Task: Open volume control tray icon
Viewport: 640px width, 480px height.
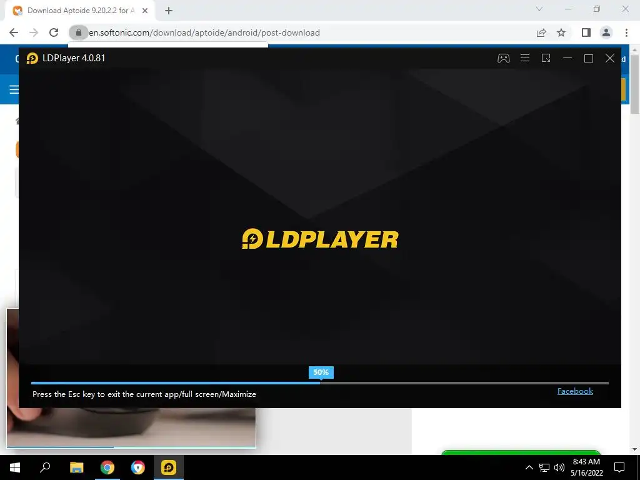Action: (559, 467)
